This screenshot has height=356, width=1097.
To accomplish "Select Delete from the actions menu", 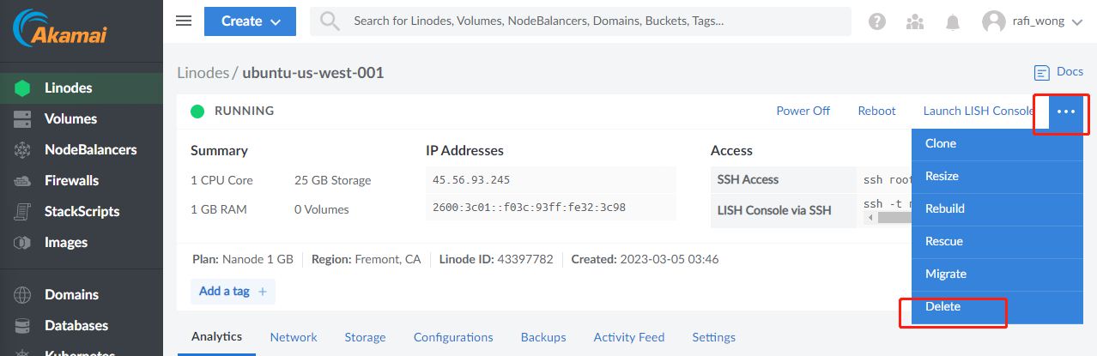I will coord(943,306).
